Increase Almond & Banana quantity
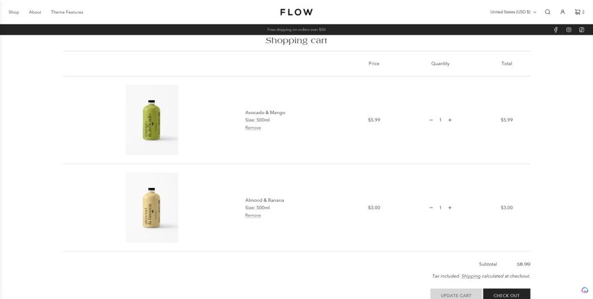The width and height of the screenshot is (593, 299). click(450, 208)
